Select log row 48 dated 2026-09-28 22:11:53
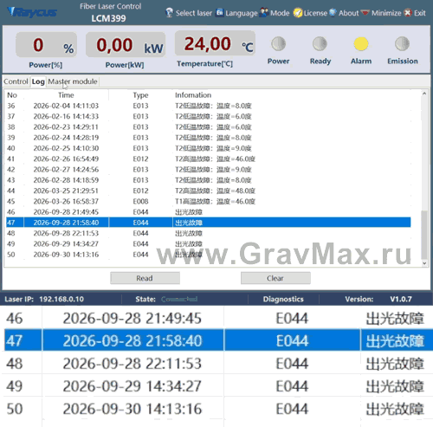This screenshot has height=427, width=433. [209, 233]
